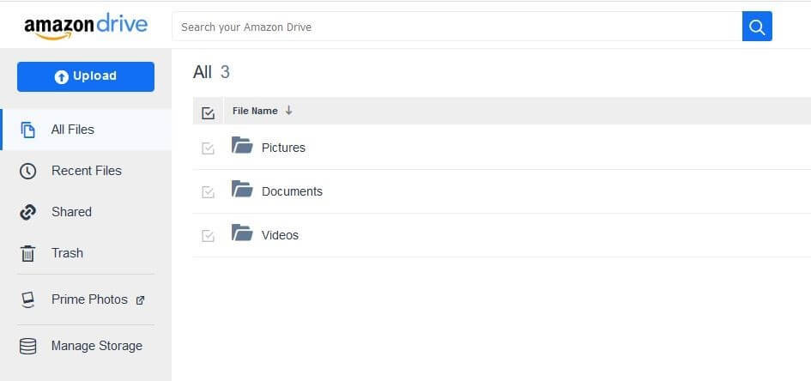811x381 pixels.
Task: Click the Upload button
Action: pos(86,76)
